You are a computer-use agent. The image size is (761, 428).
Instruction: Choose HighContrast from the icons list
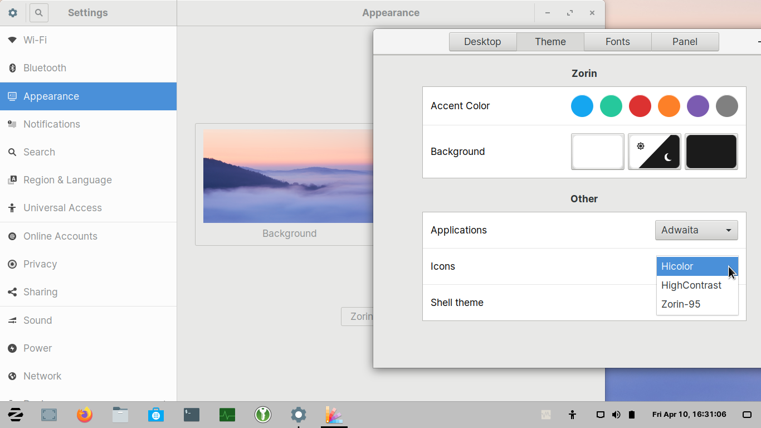click(691, 285)
